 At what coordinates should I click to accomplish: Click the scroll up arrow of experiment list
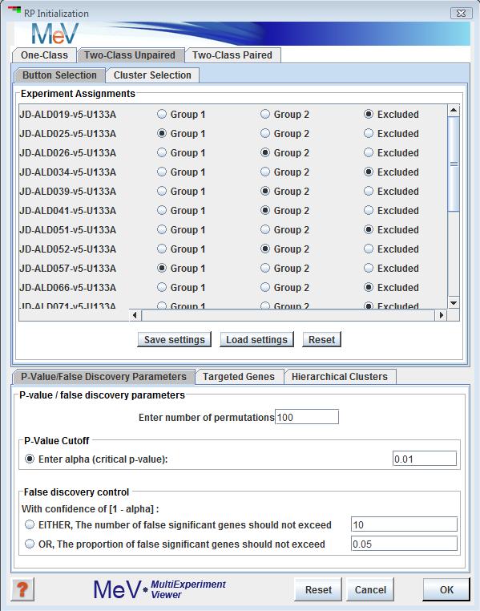[x=454, y=111]
